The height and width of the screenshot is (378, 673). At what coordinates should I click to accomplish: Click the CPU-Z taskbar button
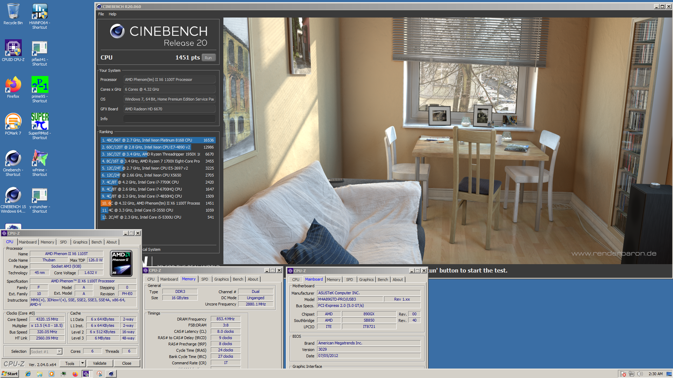click(86, 374)
